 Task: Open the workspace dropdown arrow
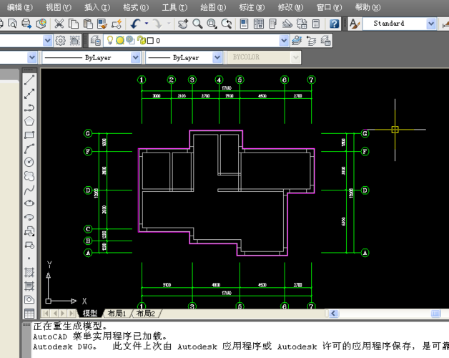(x=47, y=40)
